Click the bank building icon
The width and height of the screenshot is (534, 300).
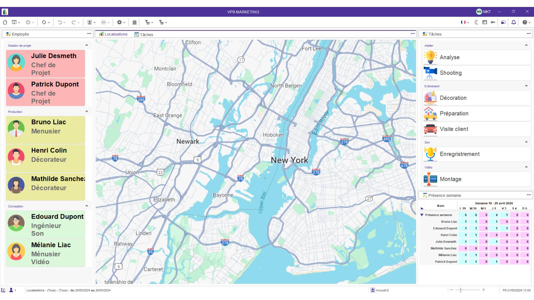pos(135,22)
